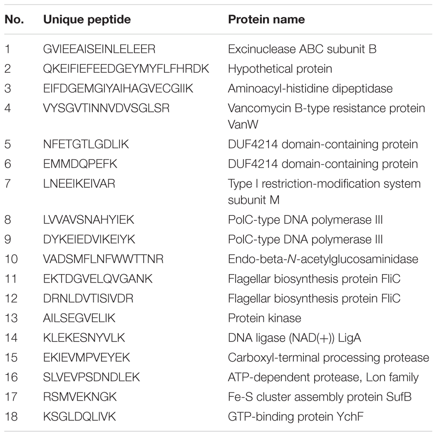
Task: Click "DNA ligase (NAD(+)) LigA" entry
Action: [294, 338]
